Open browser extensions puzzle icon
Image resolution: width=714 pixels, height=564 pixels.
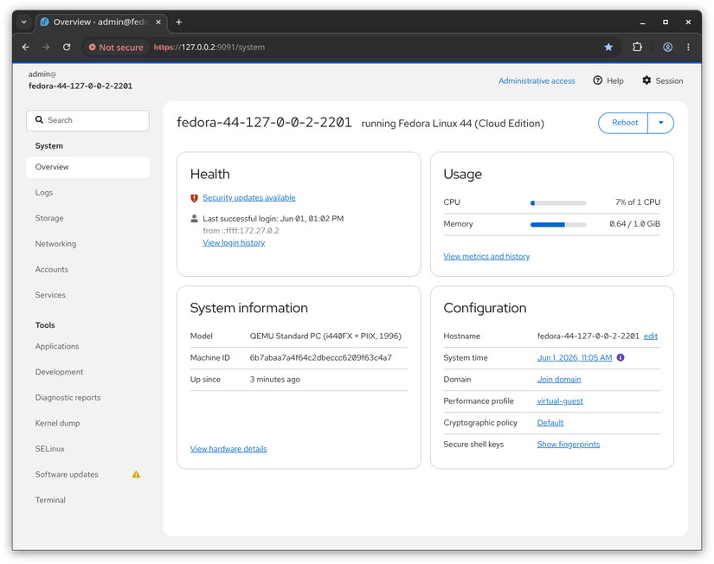pos(637,48)
